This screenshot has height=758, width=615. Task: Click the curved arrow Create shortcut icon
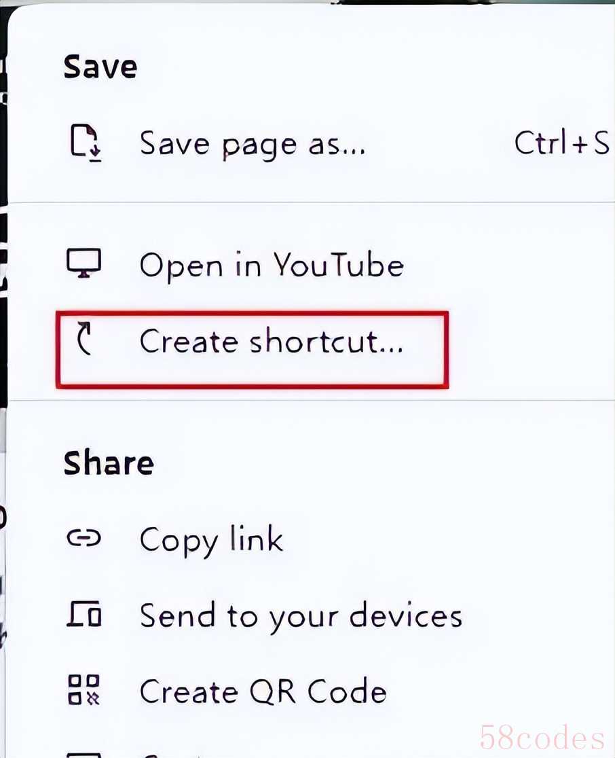coord(85,338)
